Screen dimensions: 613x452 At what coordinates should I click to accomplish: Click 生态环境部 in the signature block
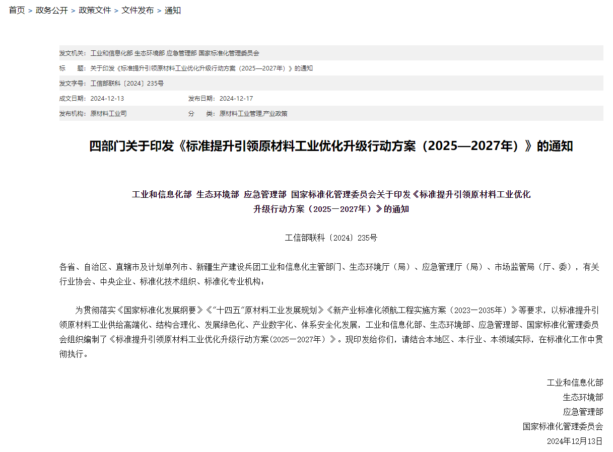tap(583, 397)
